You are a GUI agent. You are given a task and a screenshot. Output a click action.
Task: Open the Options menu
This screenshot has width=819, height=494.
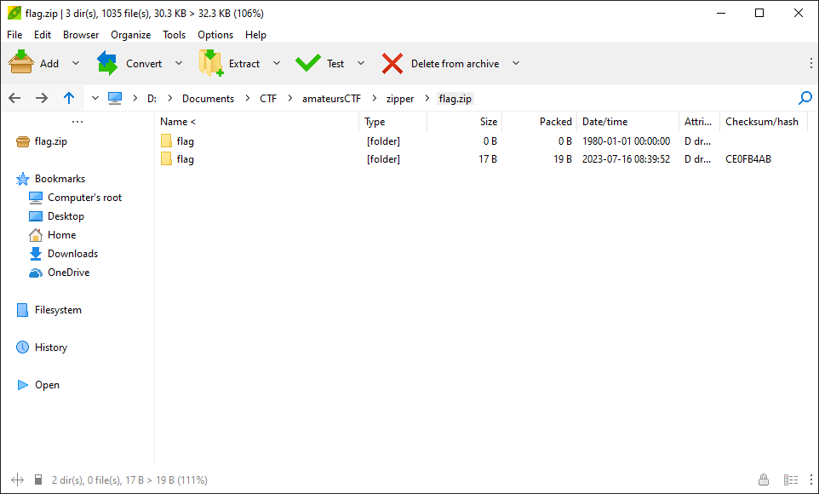pos(215,35)
